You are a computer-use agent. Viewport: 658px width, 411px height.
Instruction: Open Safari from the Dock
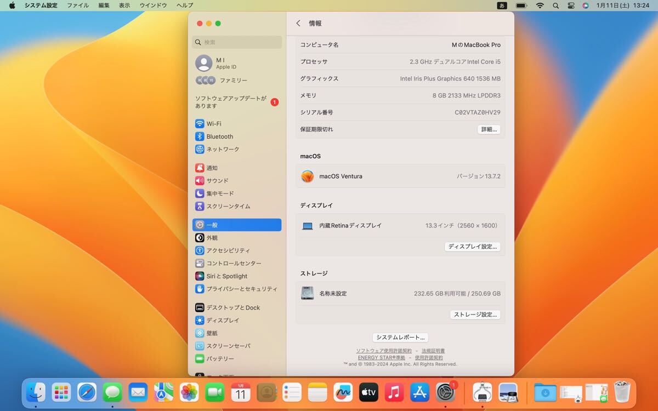87,392
